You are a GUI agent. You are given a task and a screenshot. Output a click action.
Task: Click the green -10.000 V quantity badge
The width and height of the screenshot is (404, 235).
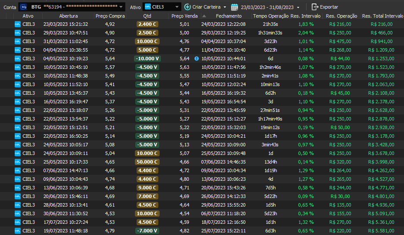147,59
